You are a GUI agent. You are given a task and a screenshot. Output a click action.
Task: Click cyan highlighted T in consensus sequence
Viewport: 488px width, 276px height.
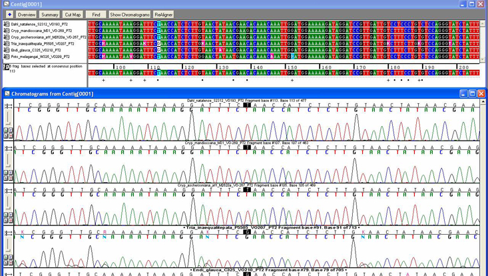158,73
